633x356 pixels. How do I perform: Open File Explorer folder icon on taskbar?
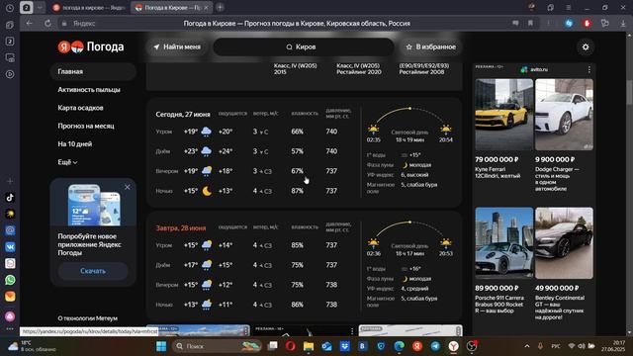tap(309, 346)
